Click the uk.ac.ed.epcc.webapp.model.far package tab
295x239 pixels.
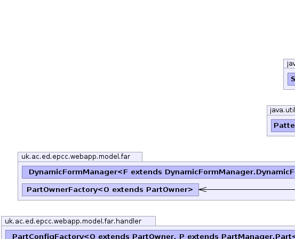pyautogui.click(x=80, y=157)
